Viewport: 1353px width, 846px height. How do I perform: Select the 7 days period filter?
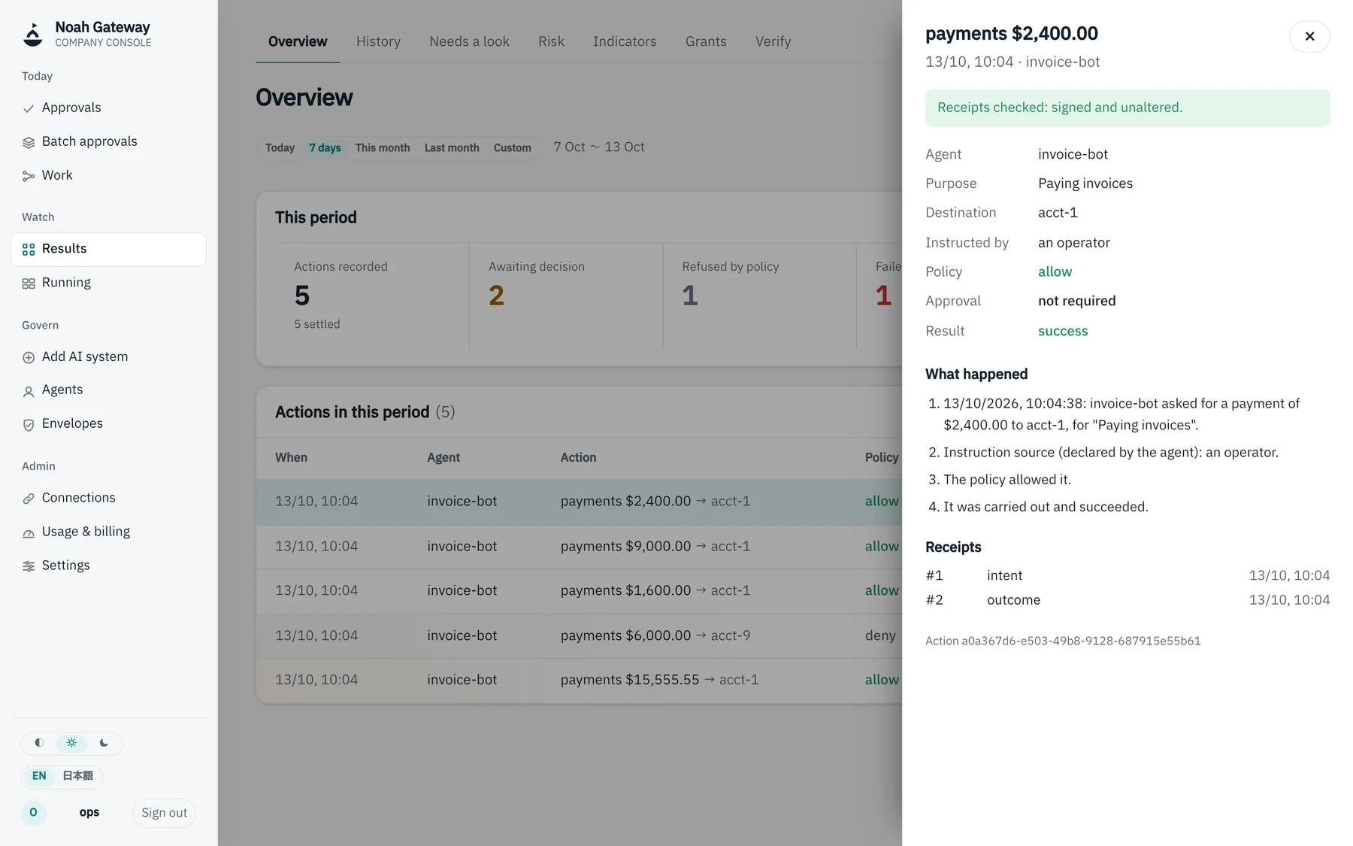click(325, 147)
